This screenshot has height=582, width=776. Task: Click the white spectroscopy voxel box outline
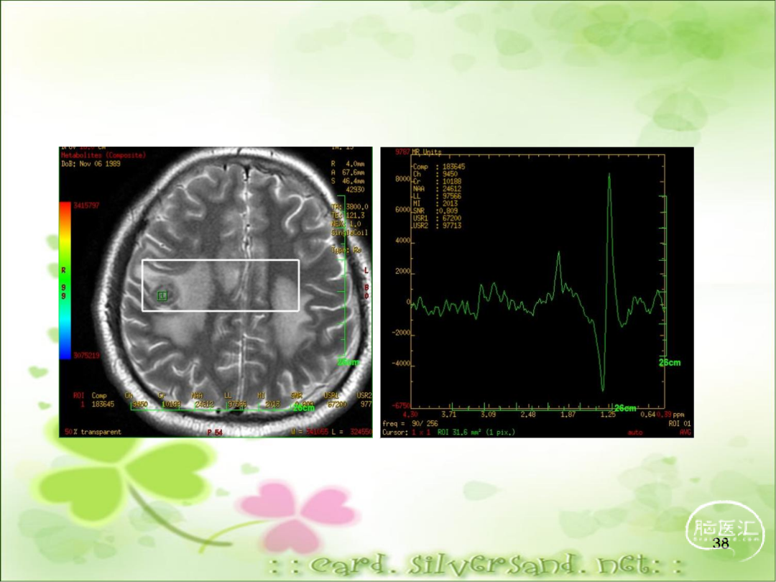click(x=220, y=260)
